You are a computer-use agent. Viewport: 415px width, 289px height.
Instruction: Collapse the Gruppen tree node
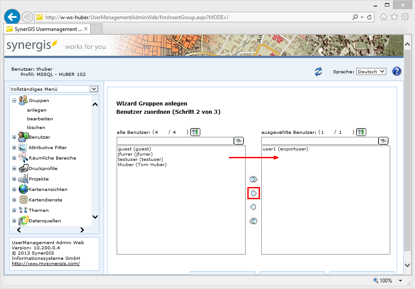click(14, 101)
